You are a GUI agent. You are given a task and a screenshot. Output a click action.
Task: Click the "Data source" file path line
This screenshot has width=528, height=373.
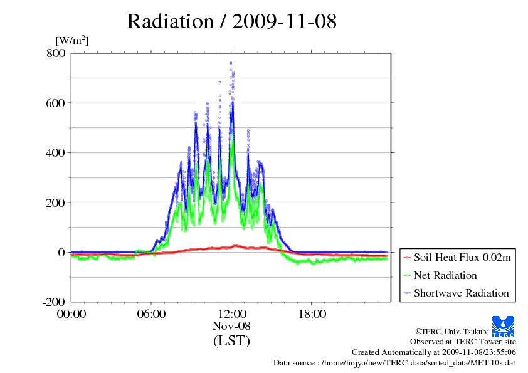click(x=394, y=363)
